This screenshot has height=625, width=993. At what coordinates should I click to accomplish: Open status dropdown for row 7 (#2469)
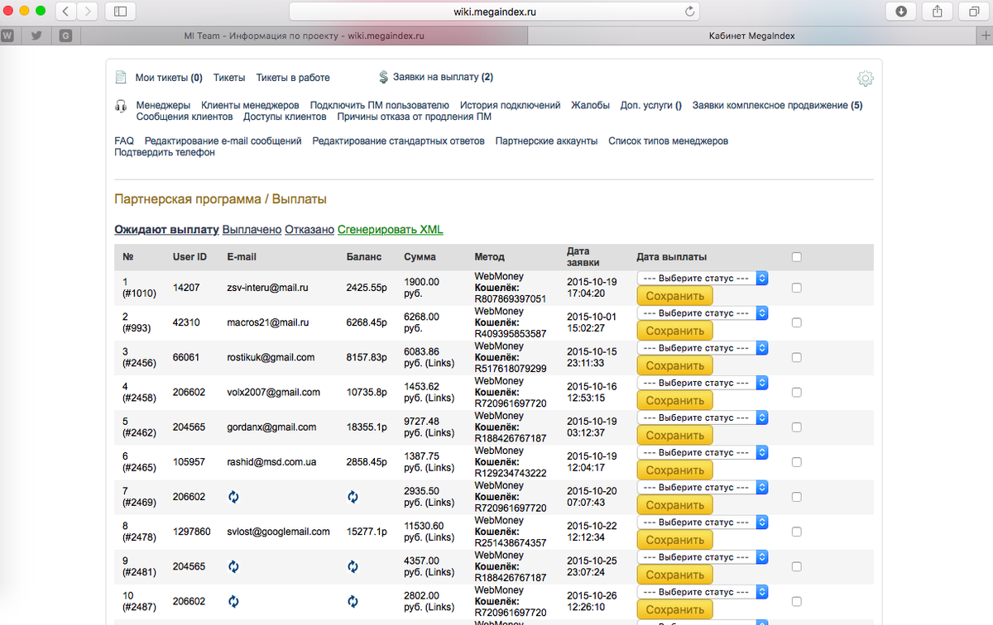tap(703, 488)
